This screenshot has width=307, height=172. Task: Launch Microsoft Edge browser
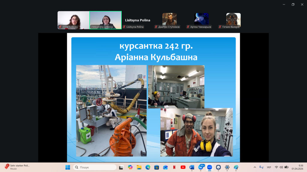pos(148,167)
